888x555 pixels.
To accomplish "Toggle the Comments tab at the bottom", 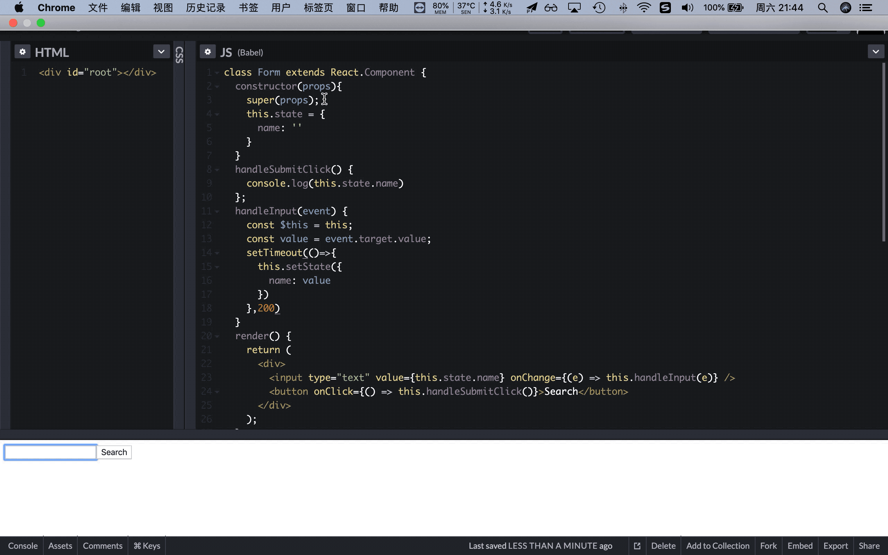I will pos(102,545).
